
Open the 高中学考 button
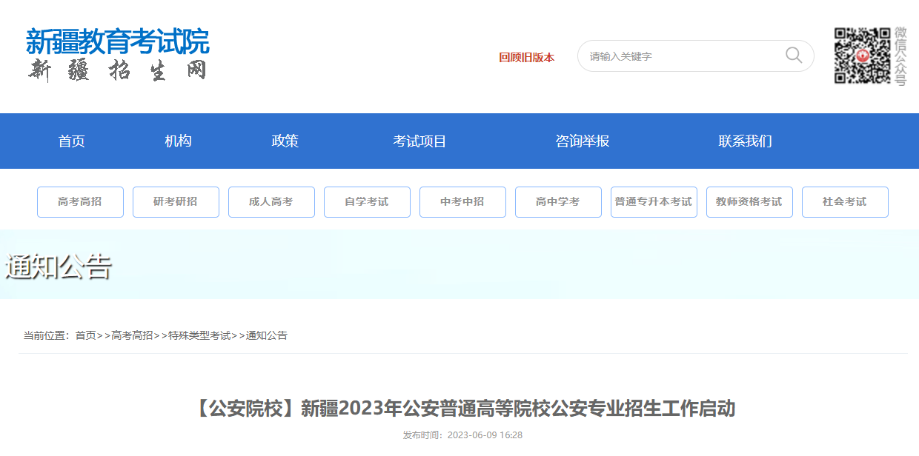coord(558,202)
